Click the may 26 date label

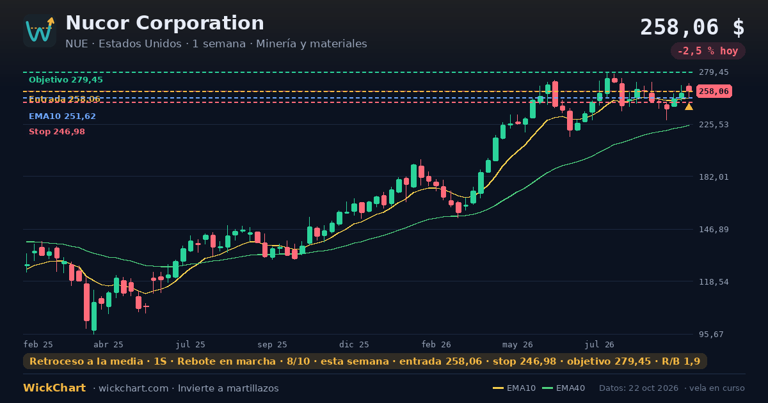click(518, 345)
